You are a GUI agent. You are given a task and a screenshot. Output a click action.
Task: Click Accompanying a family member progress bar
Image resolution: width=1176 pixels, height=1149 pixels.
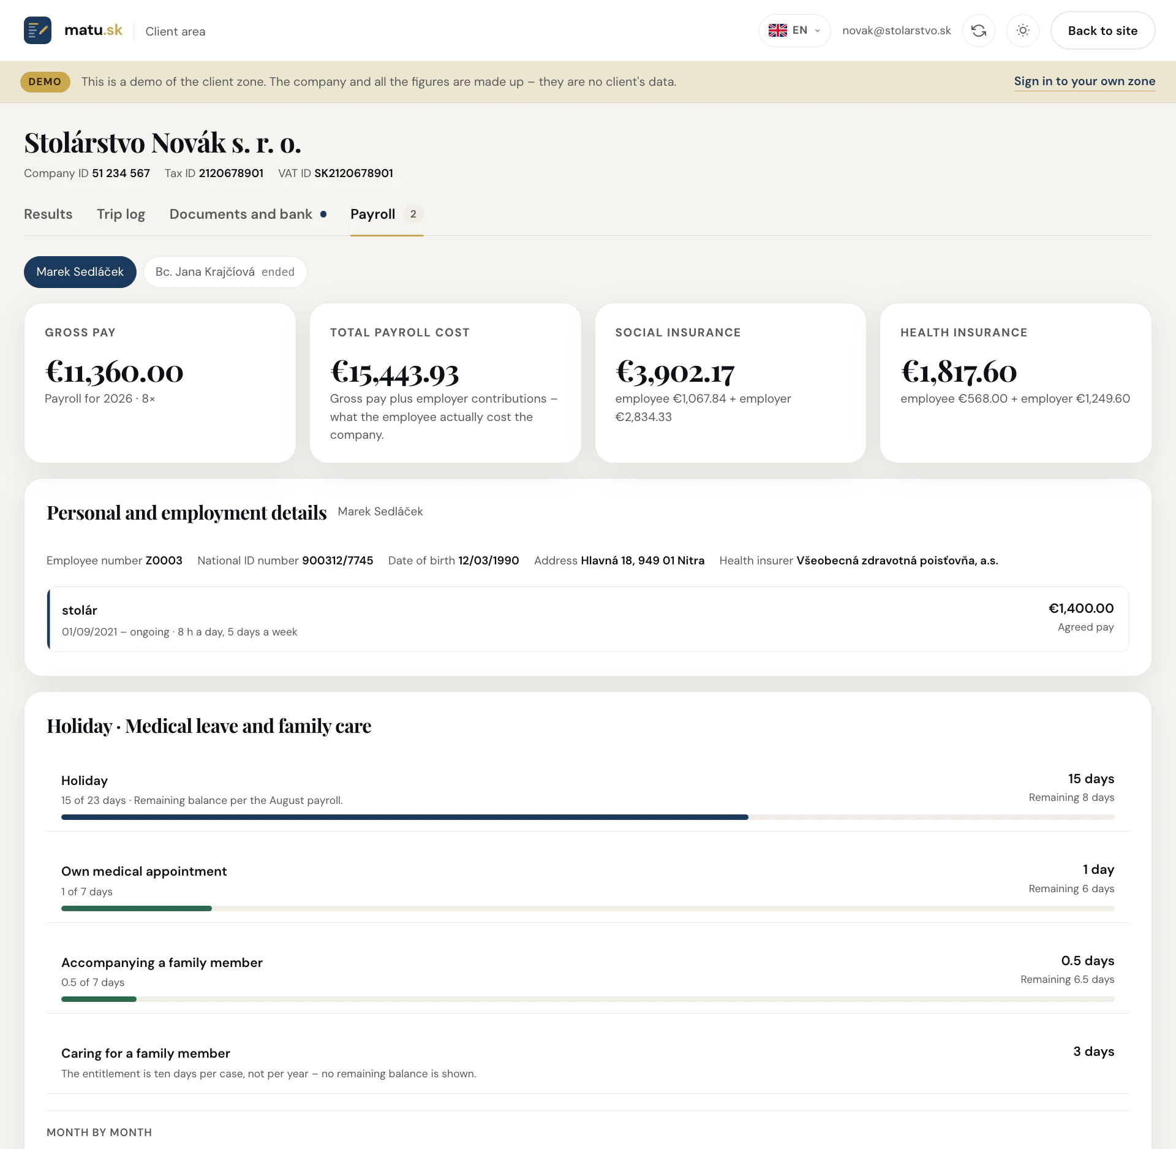pyautogui.click(x=587, y=999)
